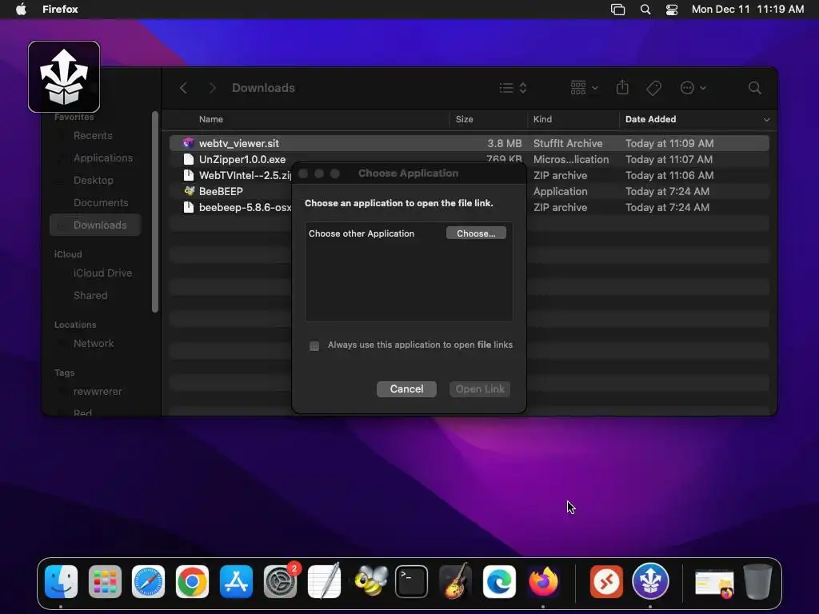Screen dimensions: 819x614
Task: Select the webtv_viewer.sit file row
Action: 469,143
